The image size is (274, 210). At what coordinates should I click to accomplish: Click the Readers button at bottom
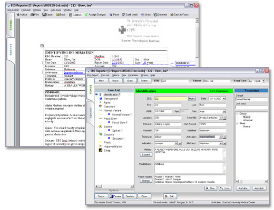click(130, 196)
